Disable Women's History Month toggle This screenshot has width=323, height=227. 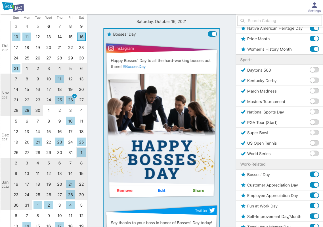(x=314, y=49)
